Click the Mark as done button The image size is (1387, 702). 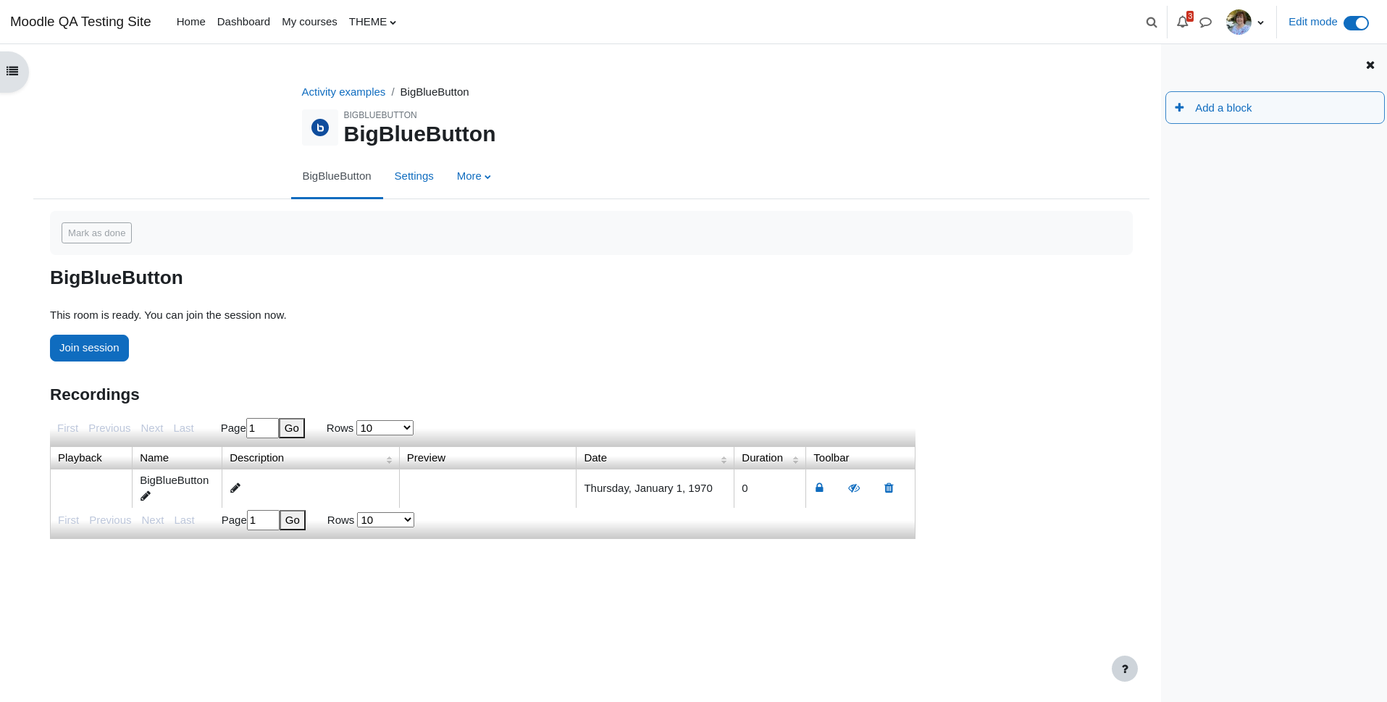pyautogui.click(x=96, y=233)
